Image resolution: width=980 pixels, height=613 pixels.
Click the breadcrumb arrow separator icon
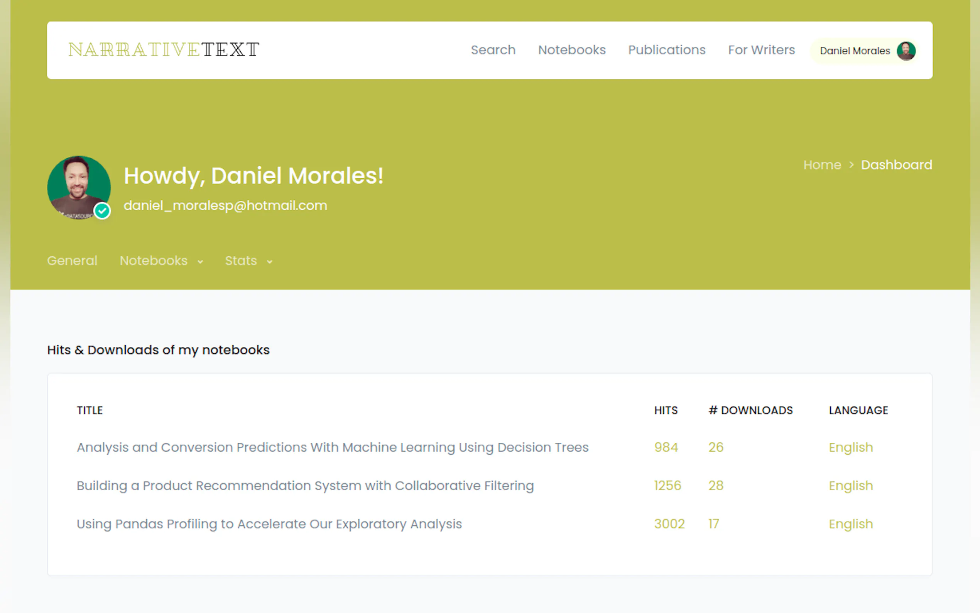pos(851,165)
